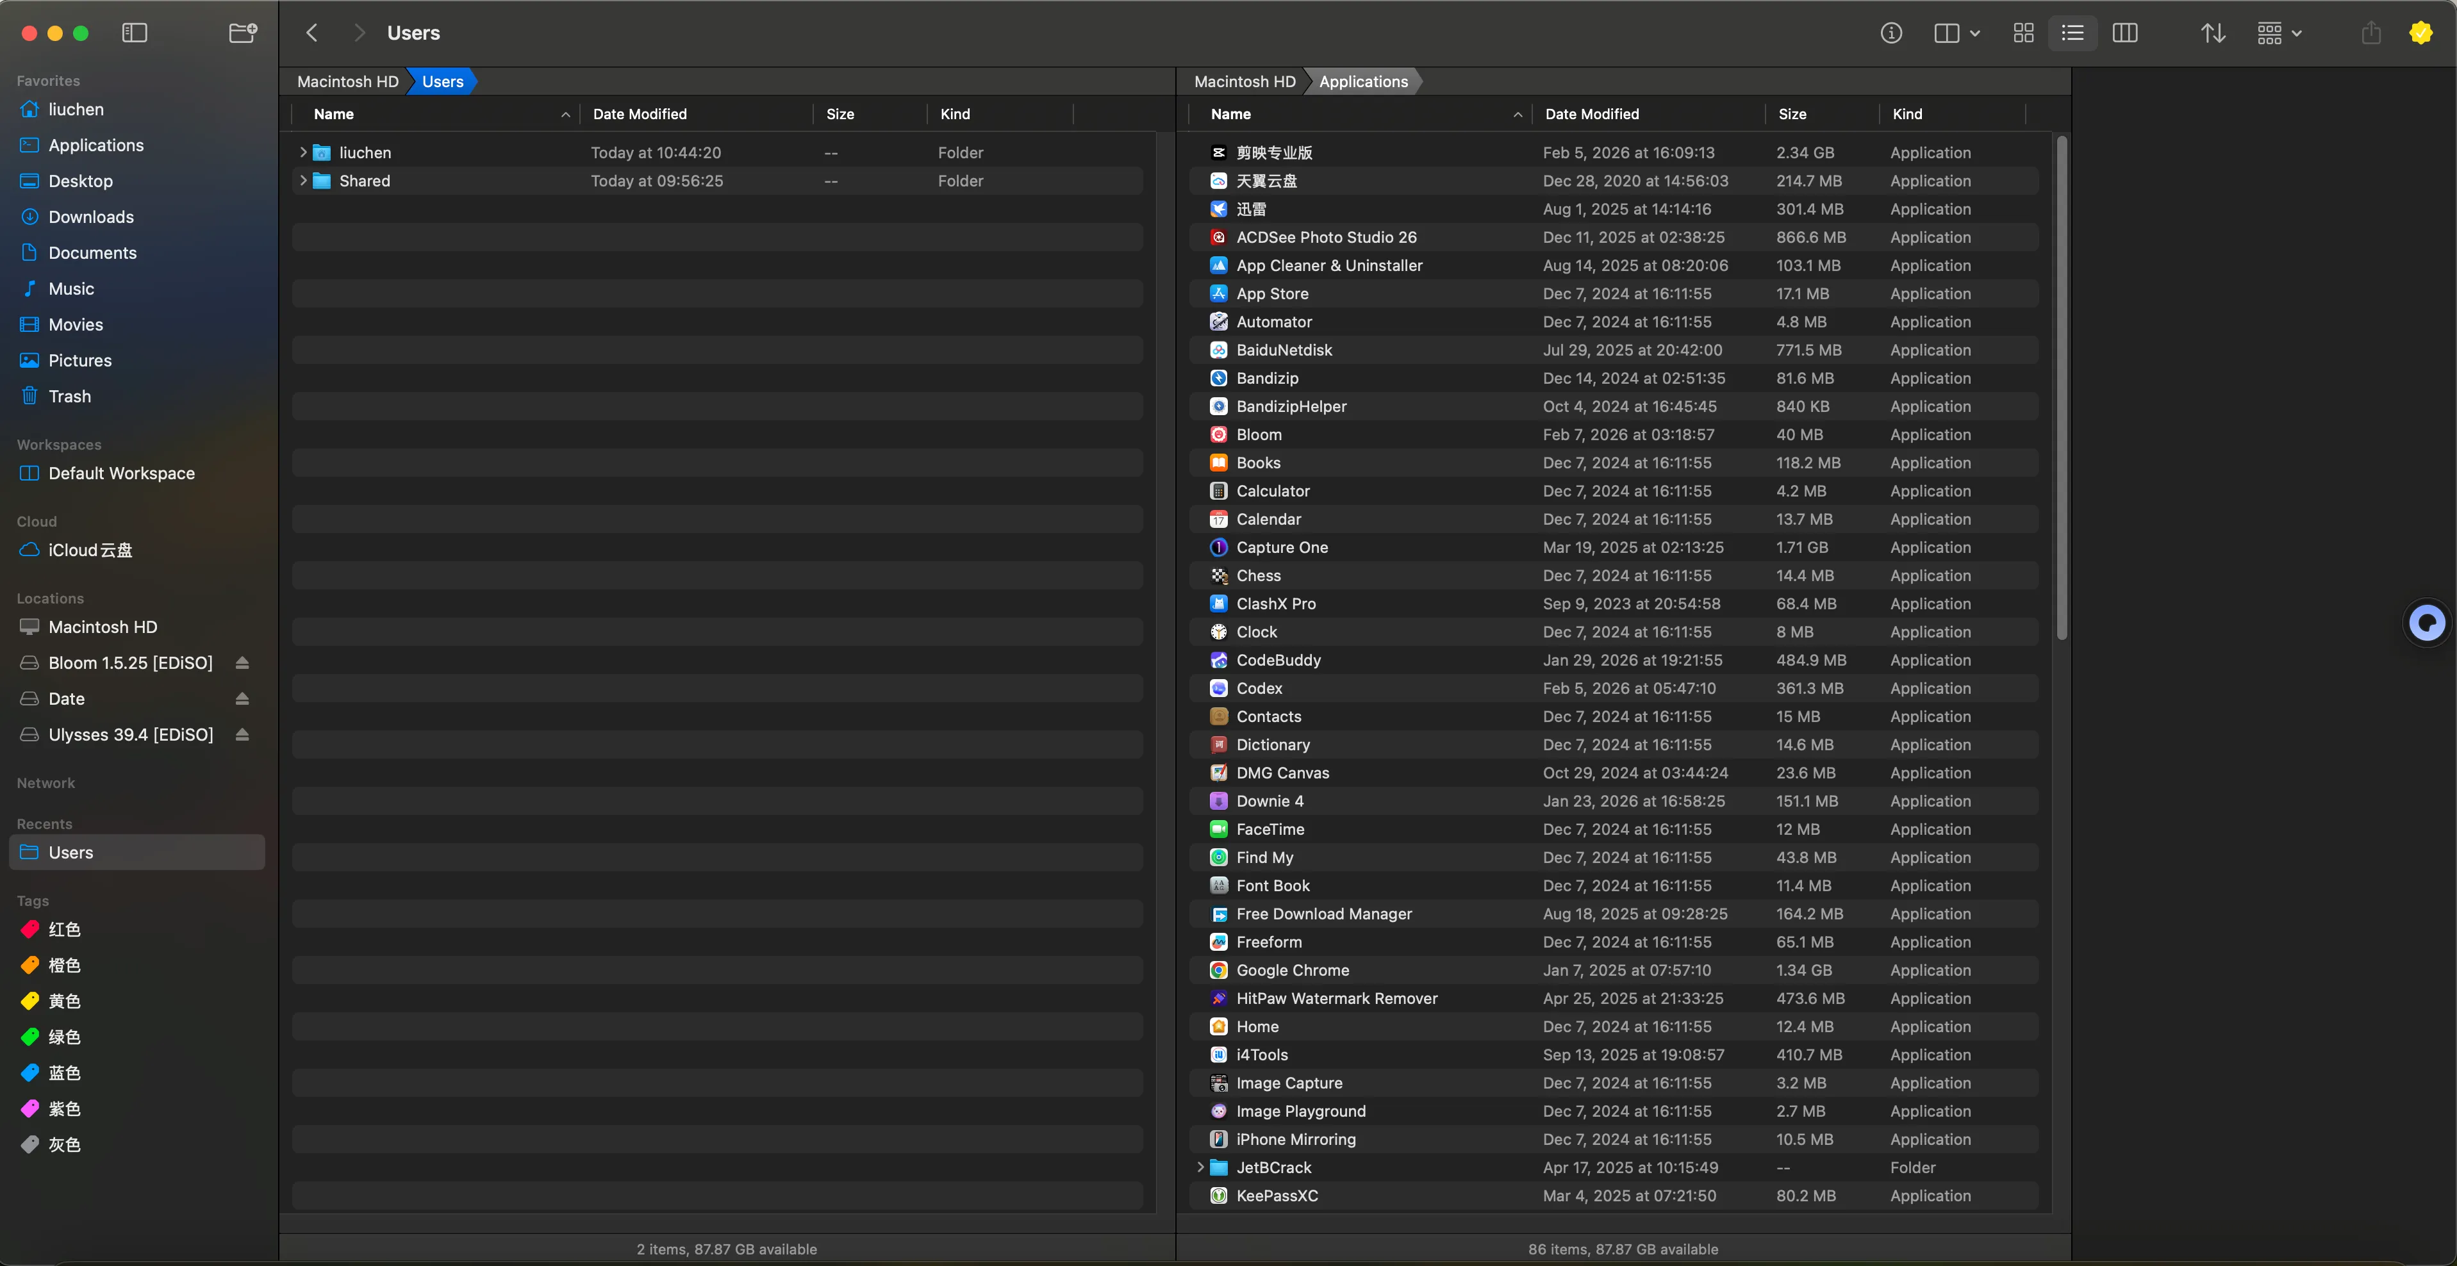This screenshot has height=1266, width=2457.
Task: Select the App Store icon
Action: click(1218, 293)
